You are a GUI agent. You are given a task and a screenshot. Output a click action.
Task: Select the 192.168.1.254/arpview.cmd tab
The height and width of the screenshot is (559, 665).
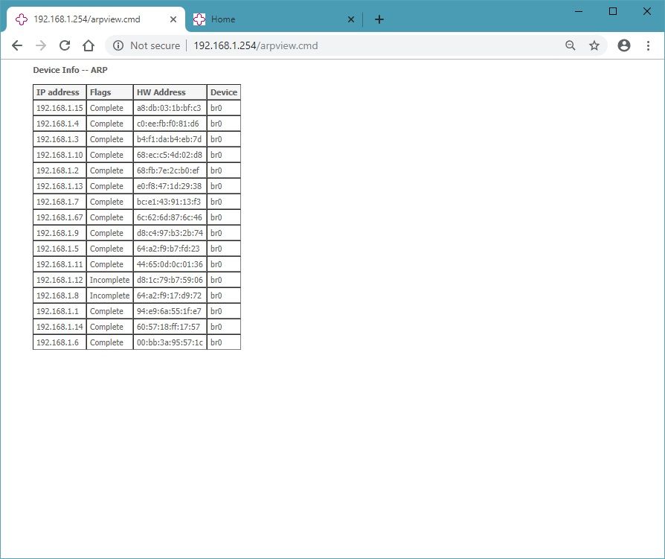(x=97, y=19)
